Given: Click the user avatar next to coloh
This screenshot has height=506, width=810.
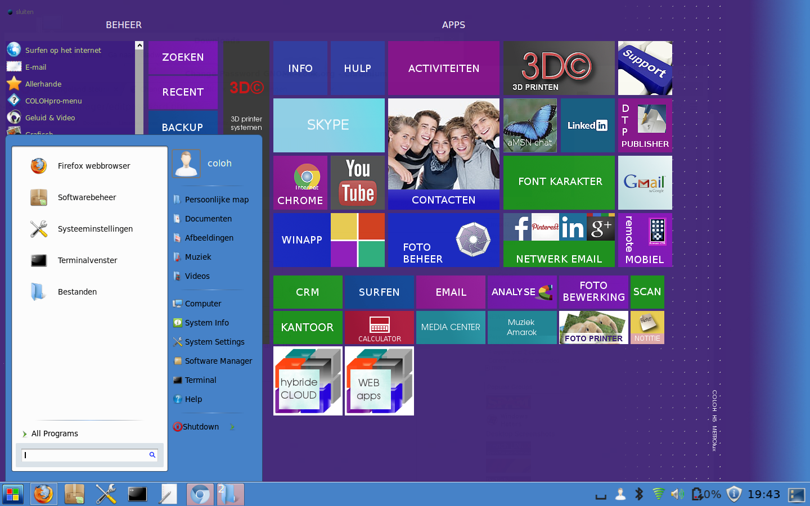Looking at the screenshot, I should tap(186, 164).
